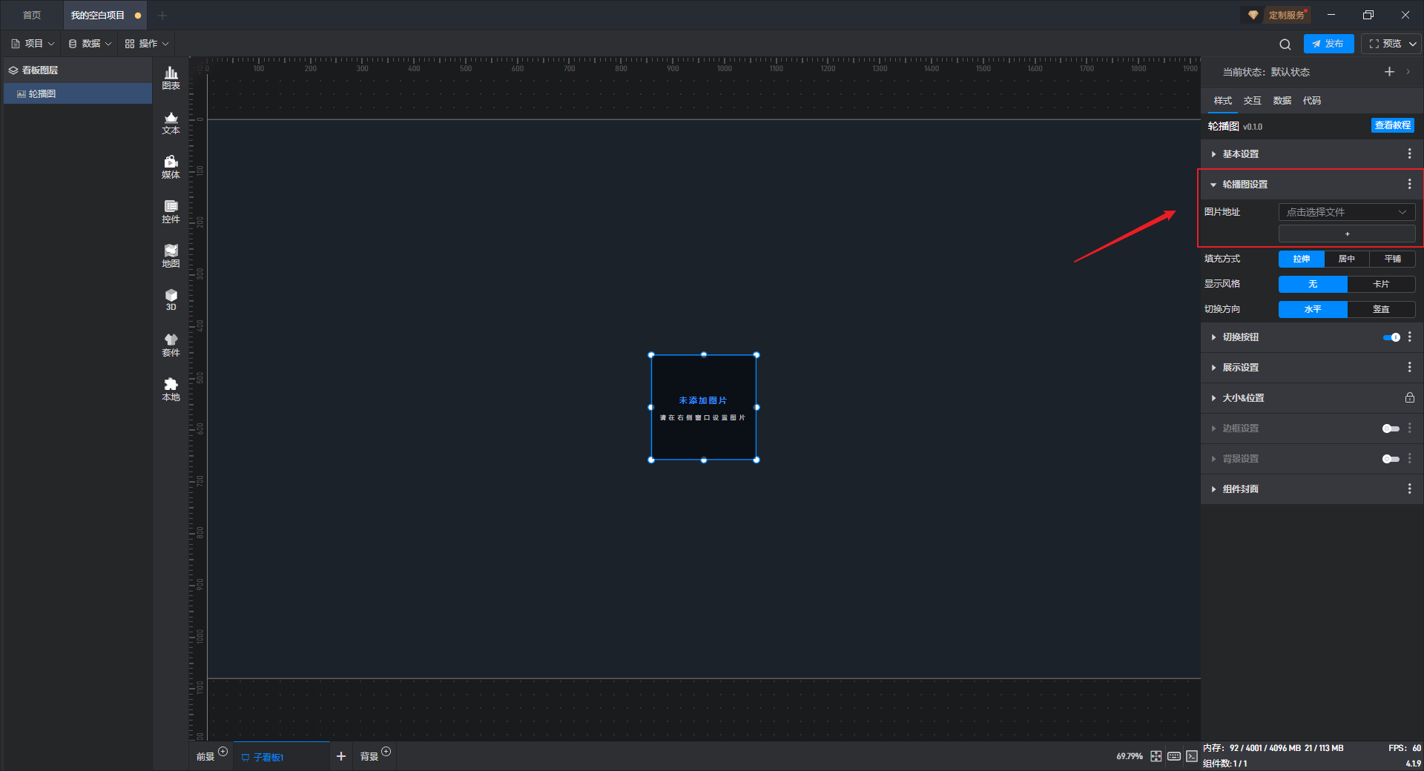Open 基本设置 more options menu
This screenshot has width=1424, height=771.
pos(1410,153)
